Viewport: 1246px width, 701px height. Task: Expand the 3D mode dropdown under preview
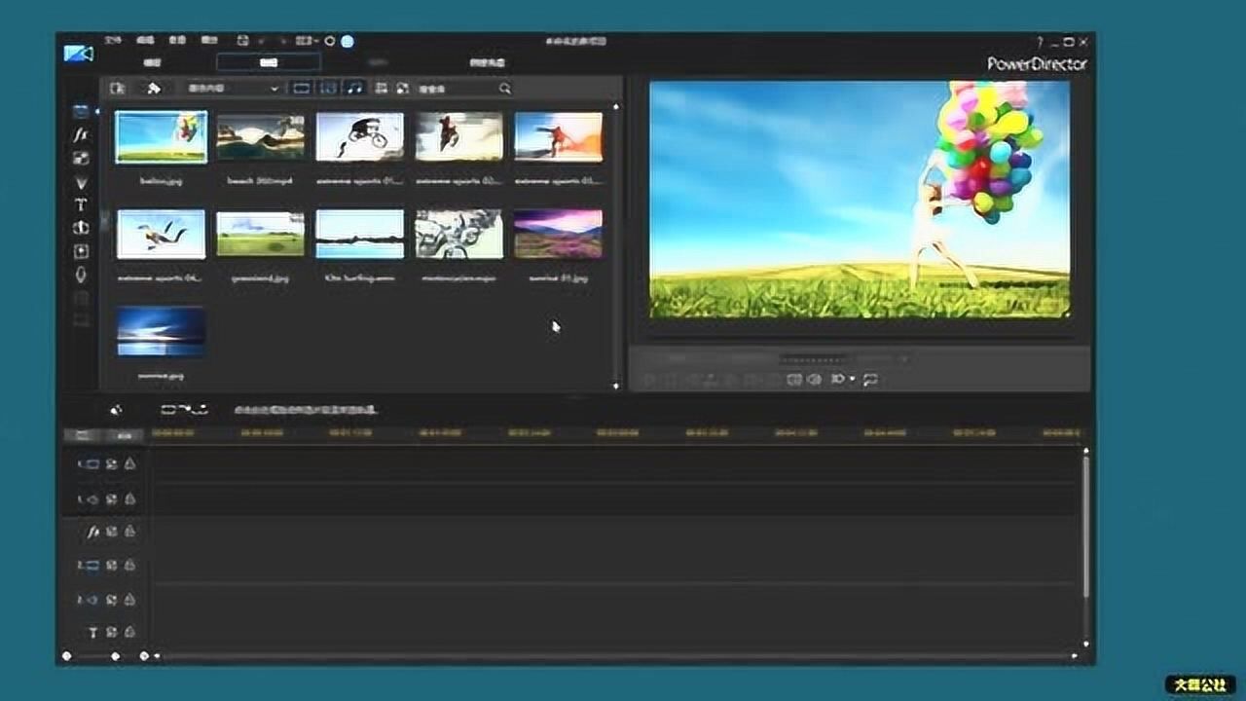(x=853, y=379)
